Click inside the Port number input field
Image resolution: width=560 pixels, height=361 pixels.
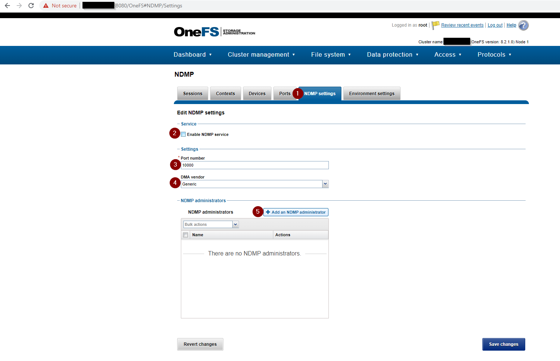pos(254,165)
